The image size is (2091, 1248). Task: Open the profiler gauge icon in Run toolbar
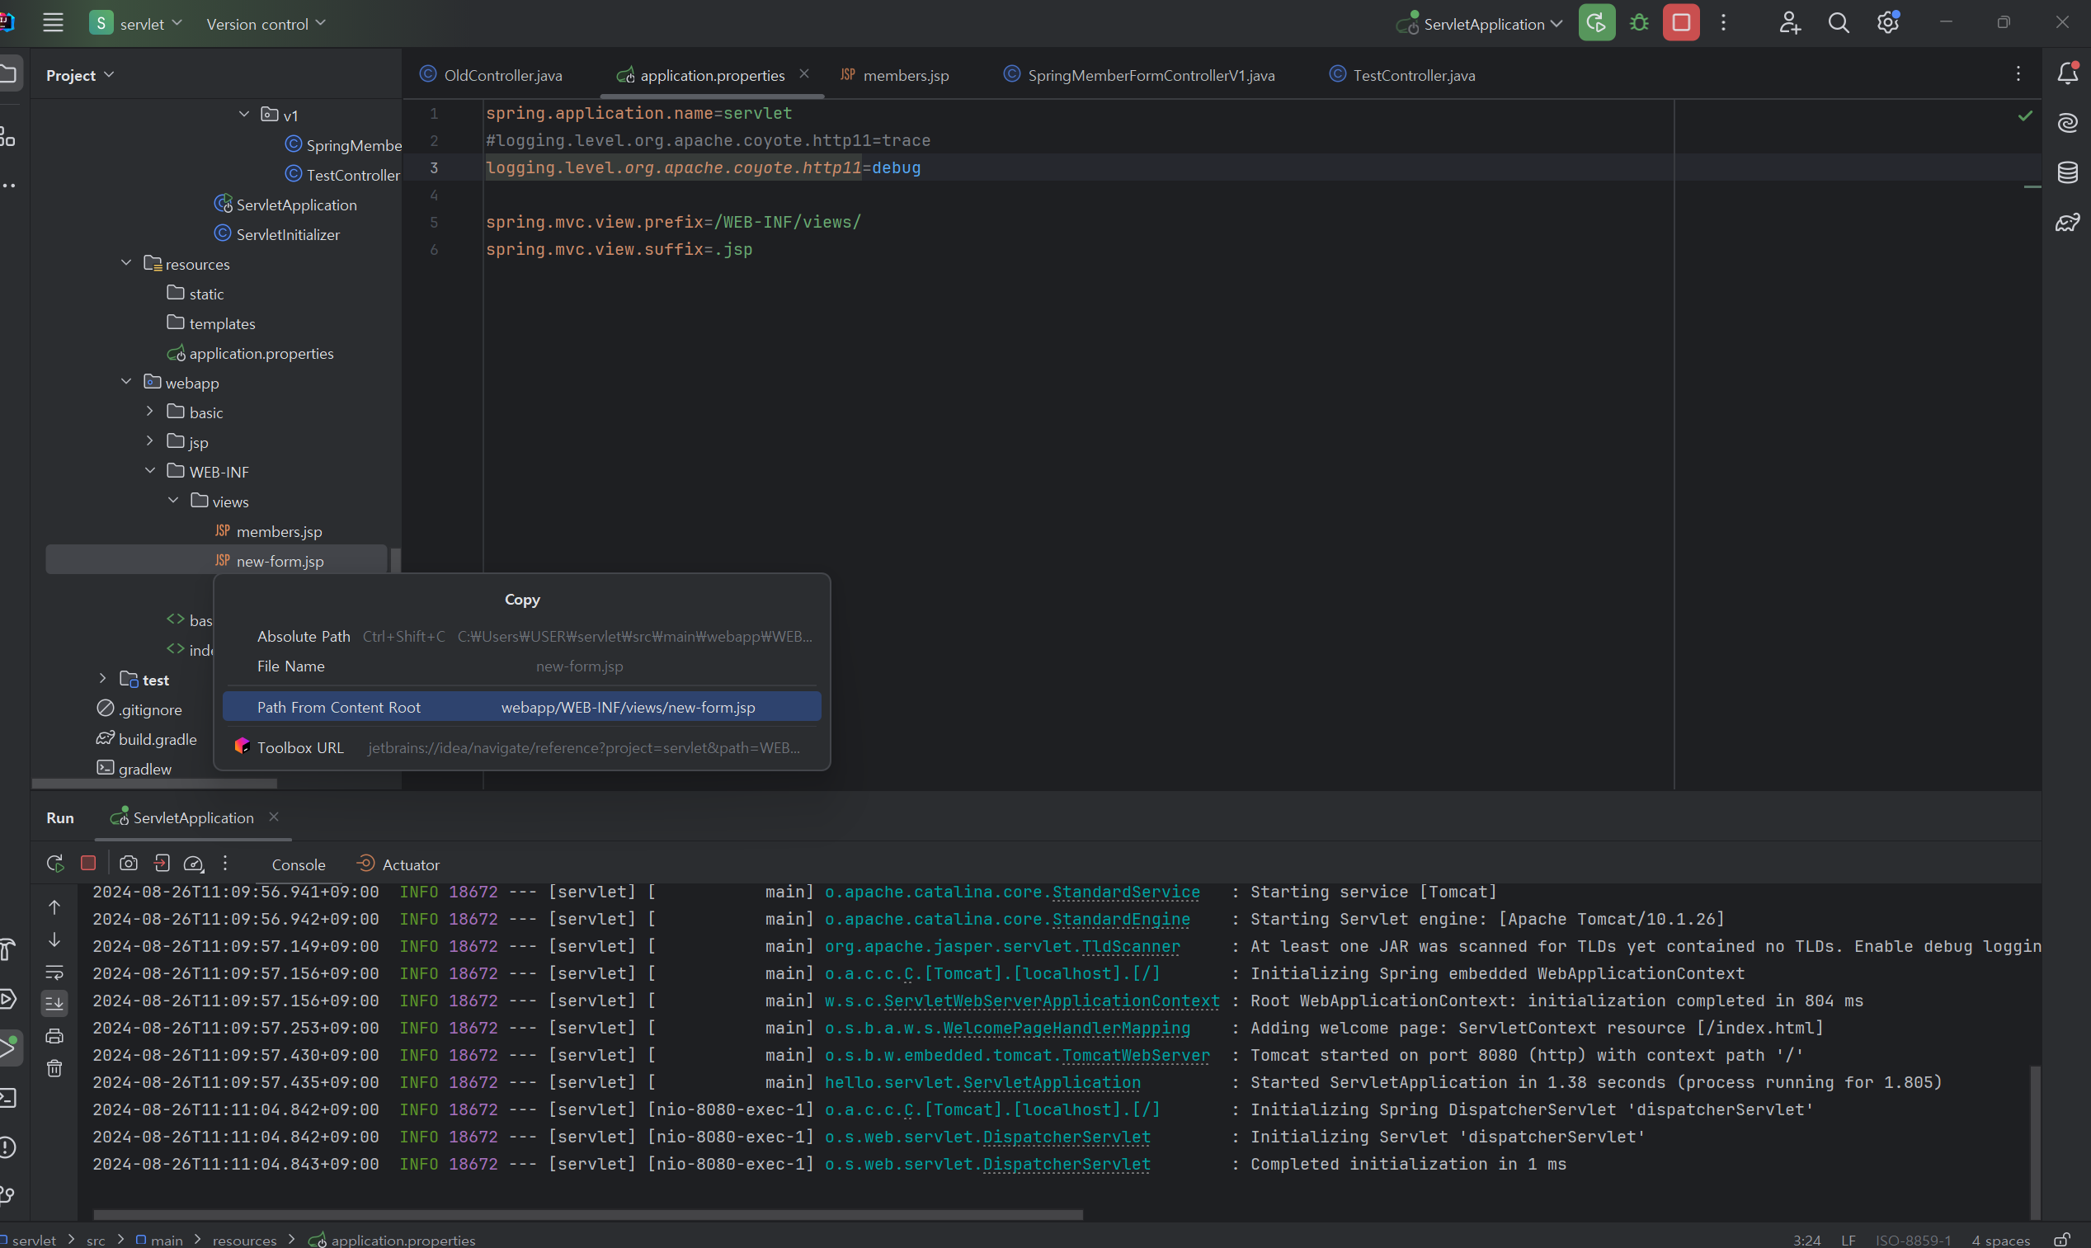pyautogui.click(x=193, y=863)
